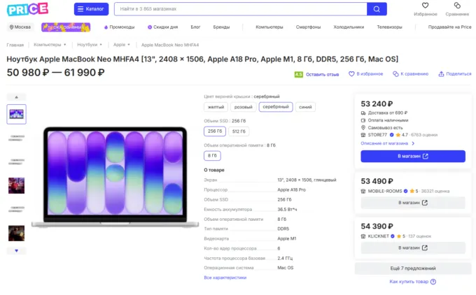The height and width of the screenshot is (295, 476).
Task: Select the last dark photo thumbnail
Action: click(16, 233)
